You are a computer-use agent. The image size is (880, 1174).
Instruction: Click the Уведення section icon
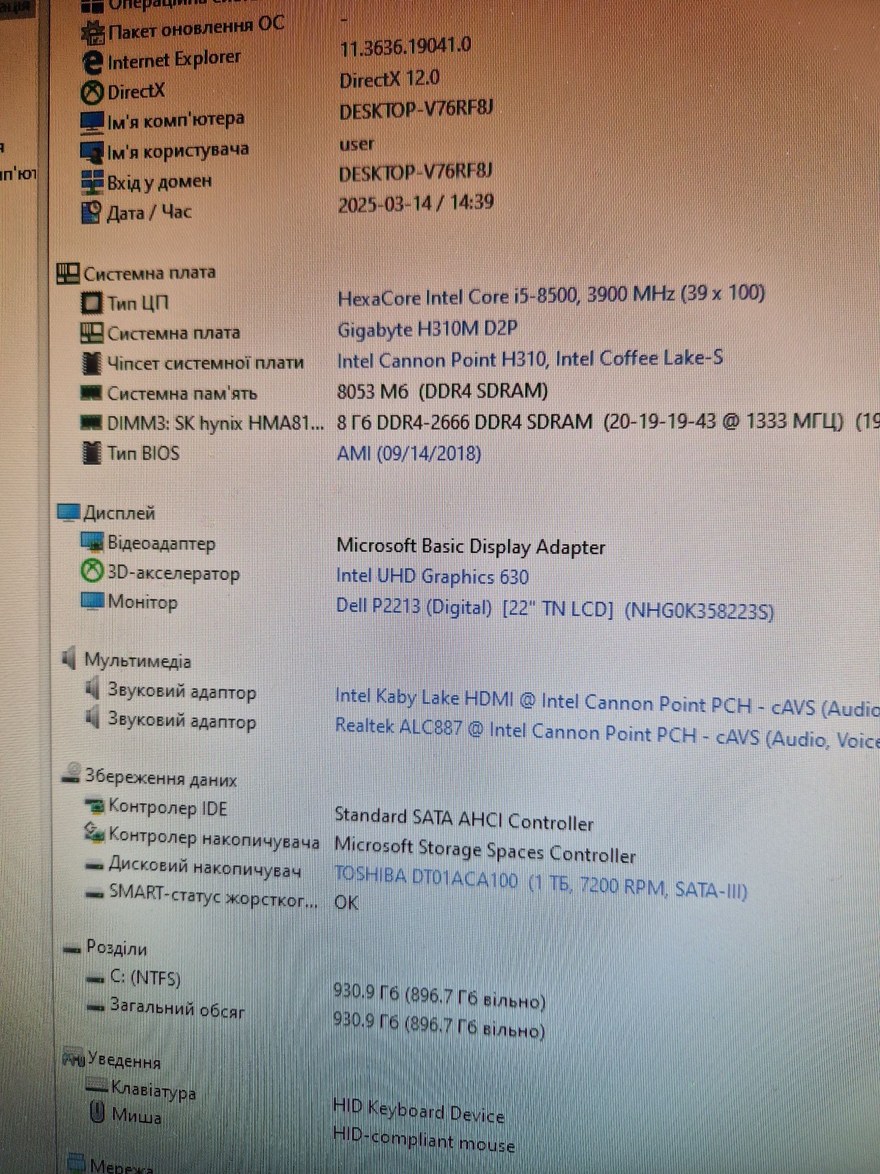coord(74,1059)
